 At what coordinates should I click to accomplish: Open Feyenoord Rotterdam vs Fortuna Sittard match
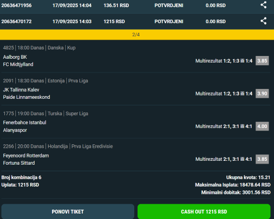click(26, 159)
